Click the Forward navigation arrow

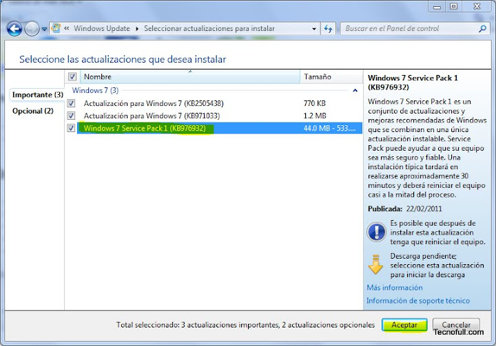(x=32, y=29)
